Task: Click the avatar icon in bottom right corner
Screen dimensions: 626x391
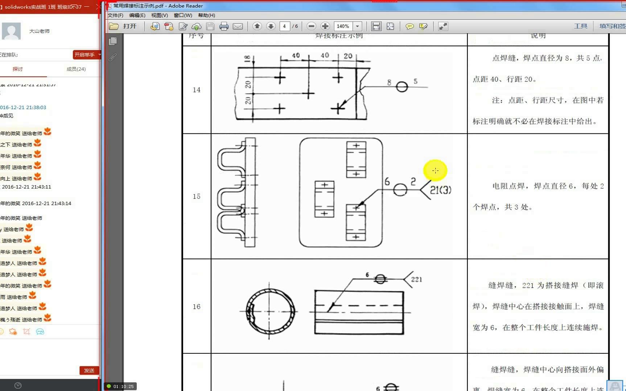Action: point(615,386)
